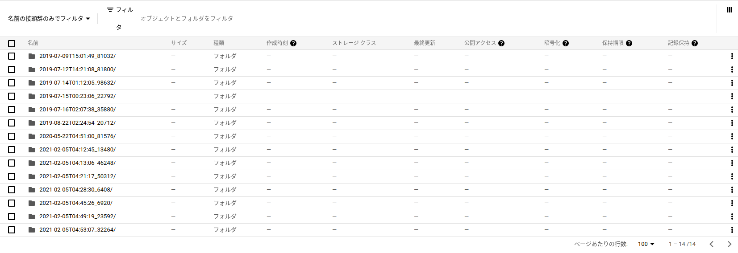Open folder 2019-08-22T02:24:54_20712/
738x253 pixels.
(77, 123)
